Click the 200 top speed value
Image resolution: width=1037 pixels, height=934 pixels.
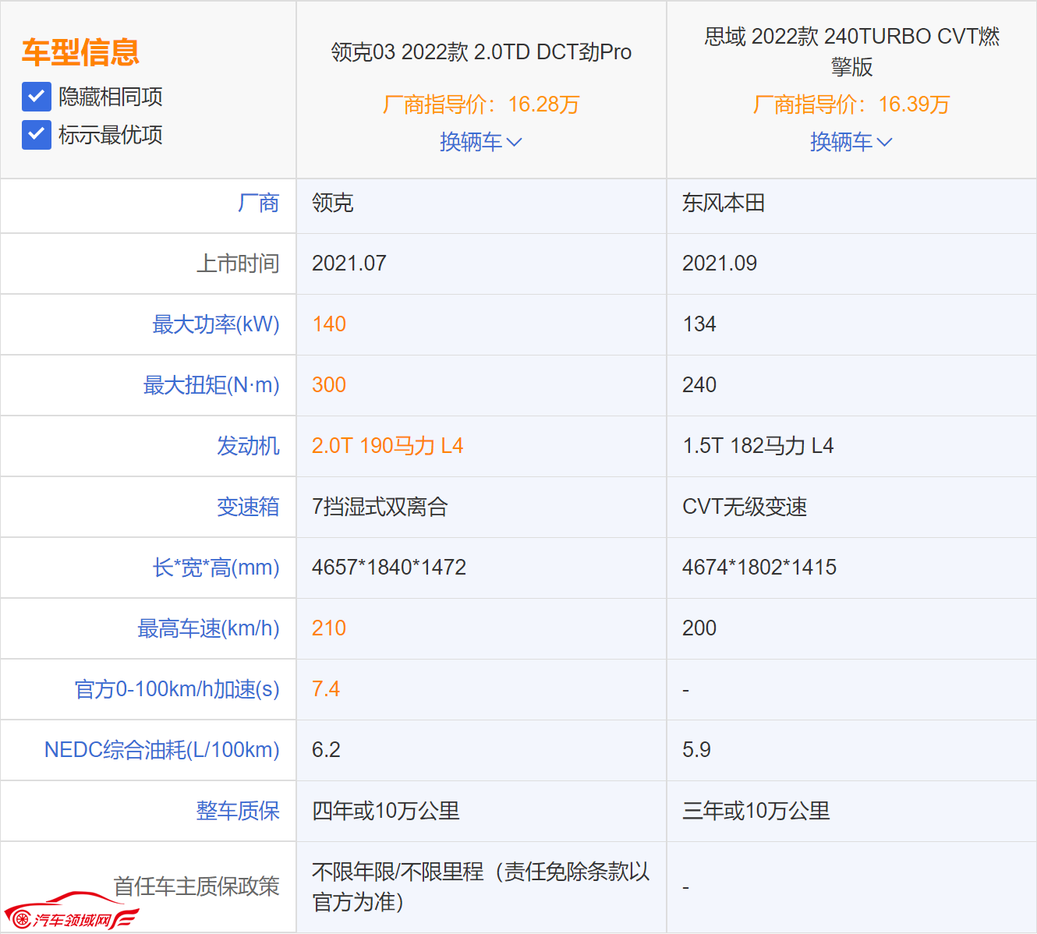coord(699,628)
